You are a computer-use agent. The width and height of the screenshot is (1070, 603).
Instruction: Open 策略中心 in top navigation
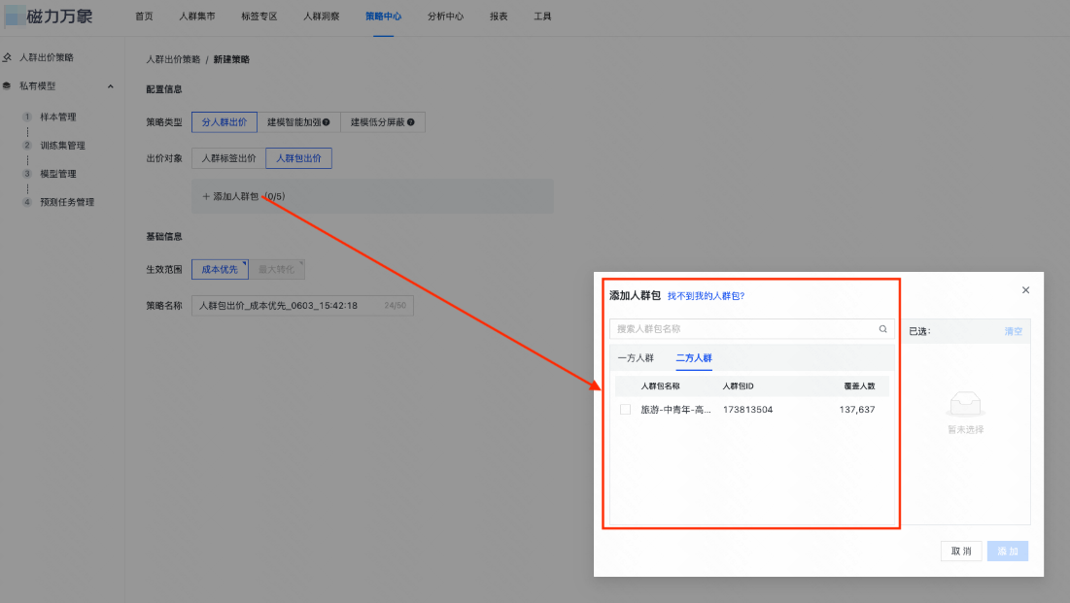point(383,17)
